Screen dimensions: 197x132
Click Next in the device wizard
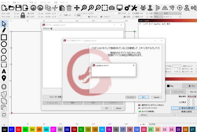coord(144,97)
